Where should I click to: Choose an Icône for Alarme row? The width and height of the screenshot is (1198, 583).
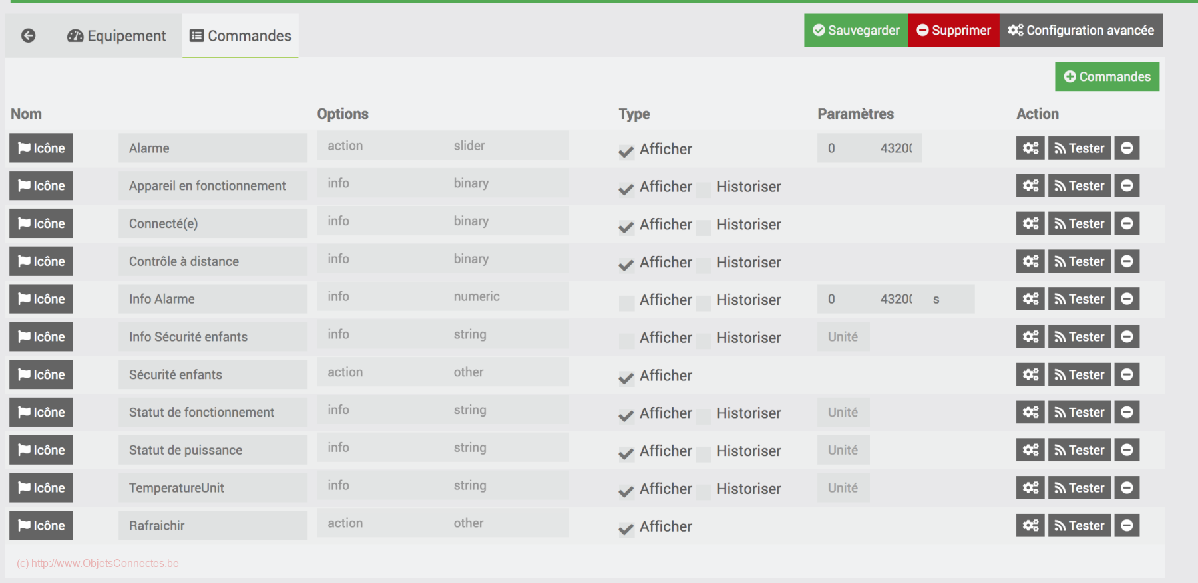point(41,148)
